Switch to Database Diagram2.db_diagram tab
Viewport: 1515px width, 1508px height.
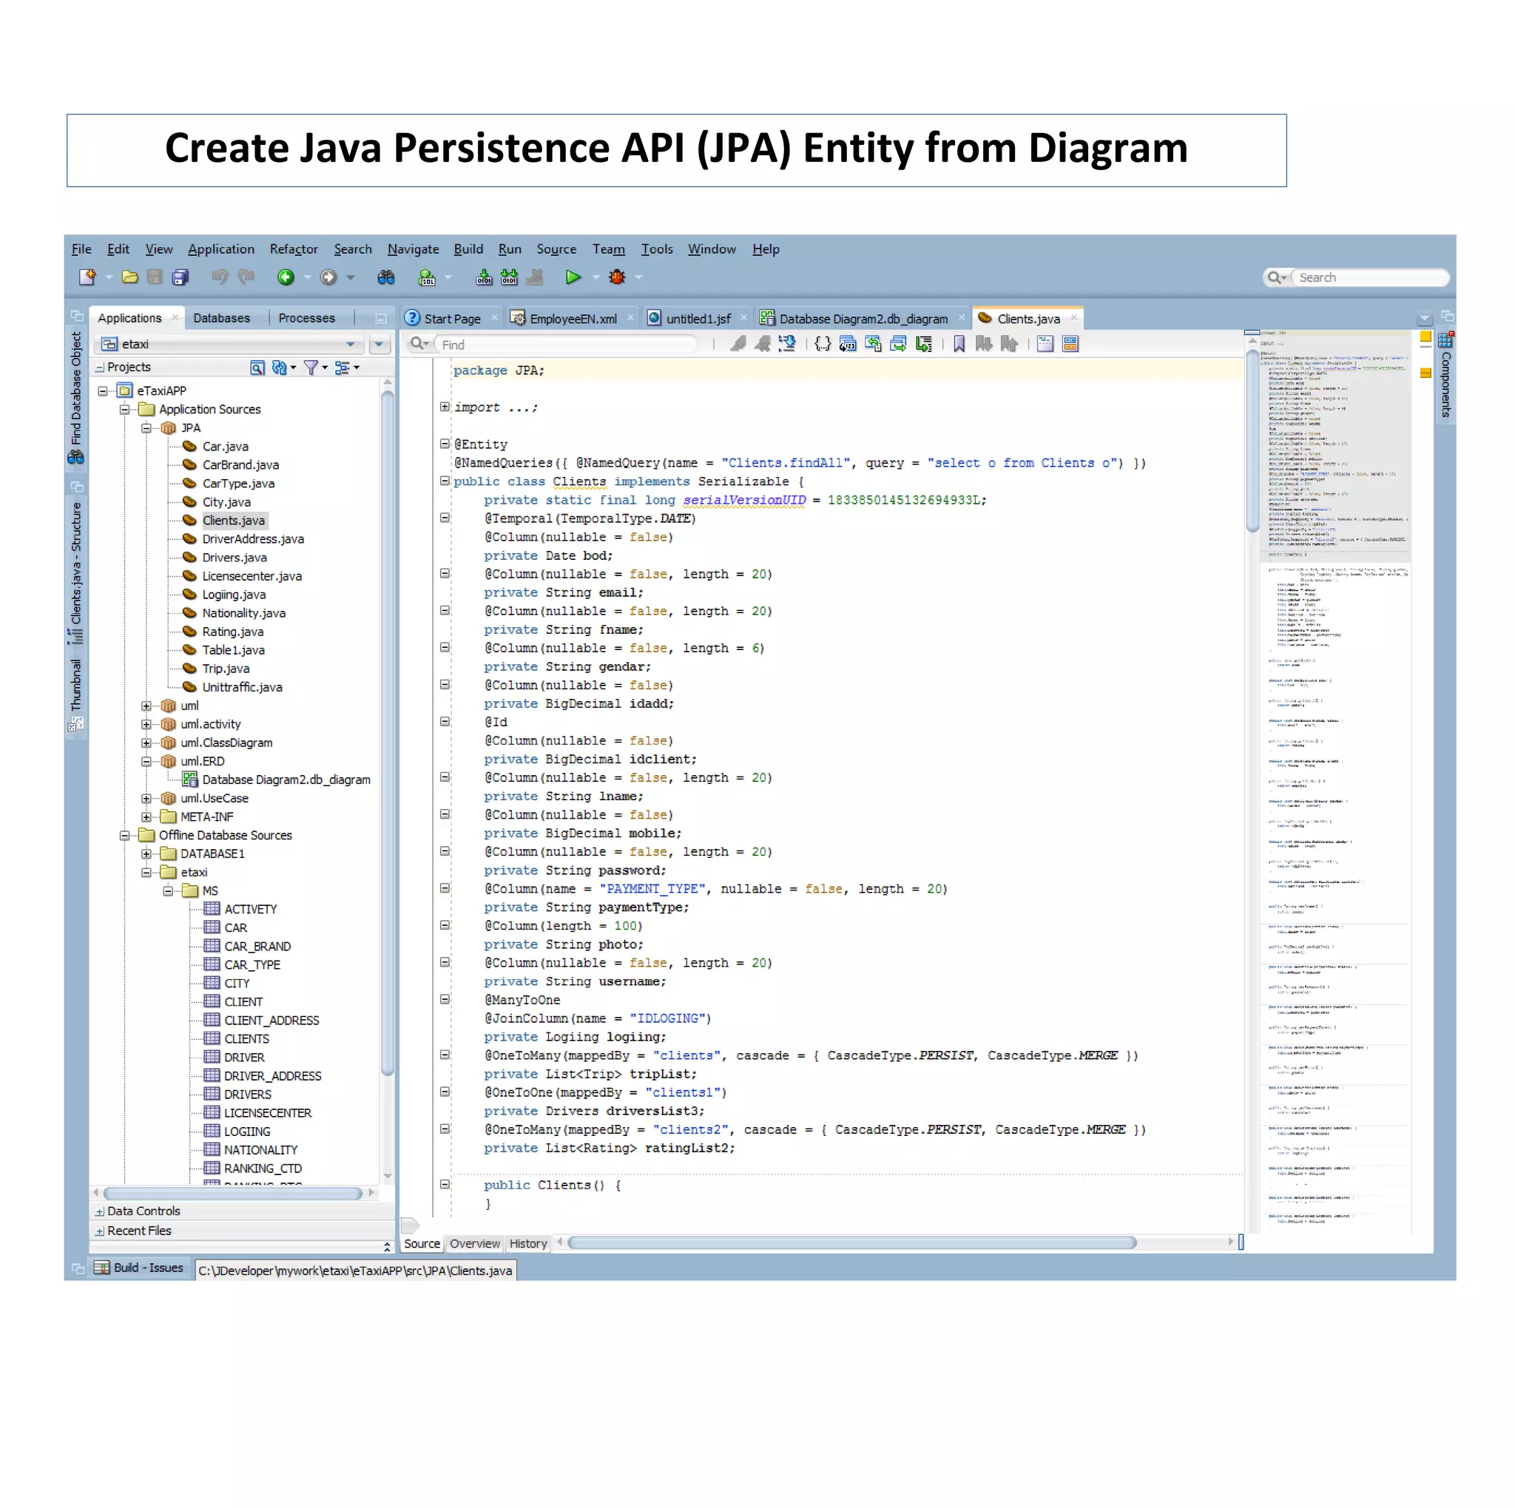pos(863,319)
